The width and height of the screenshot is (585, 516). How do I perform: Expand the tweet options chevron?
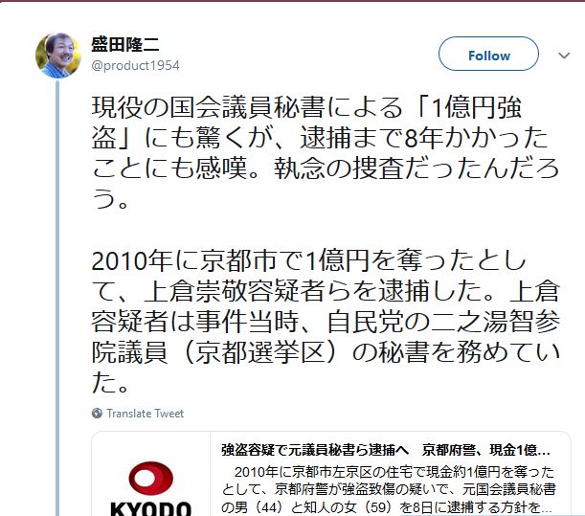[564, 56]
